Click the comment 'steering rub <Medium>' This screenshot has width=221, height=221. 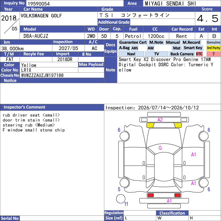pyautogui.click(x=29, y=125)
